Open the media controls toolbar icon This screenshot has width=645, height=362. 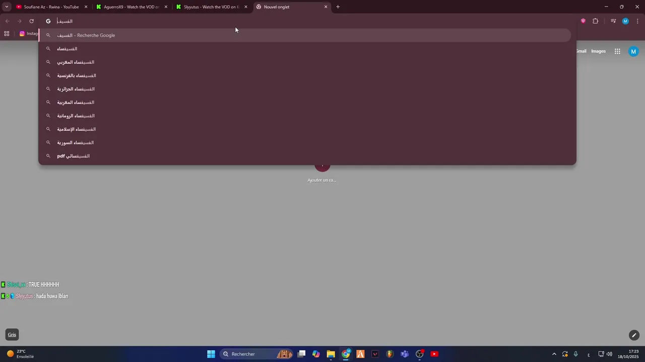613,21
